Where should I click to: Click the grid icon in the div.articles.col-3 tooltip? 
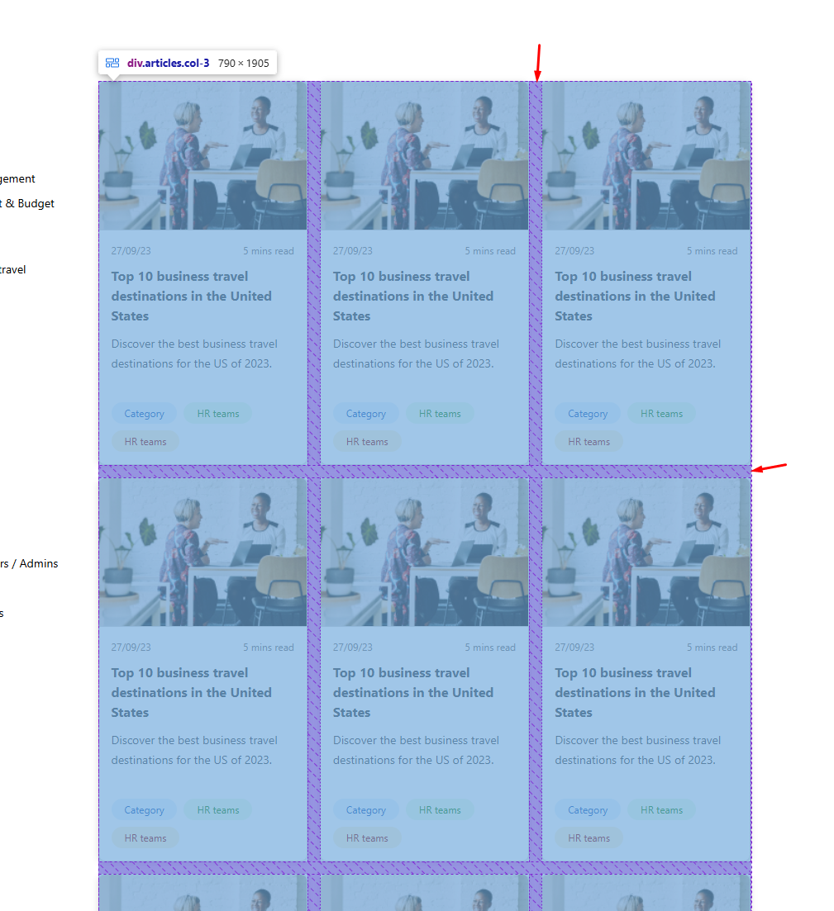[112, 63]
